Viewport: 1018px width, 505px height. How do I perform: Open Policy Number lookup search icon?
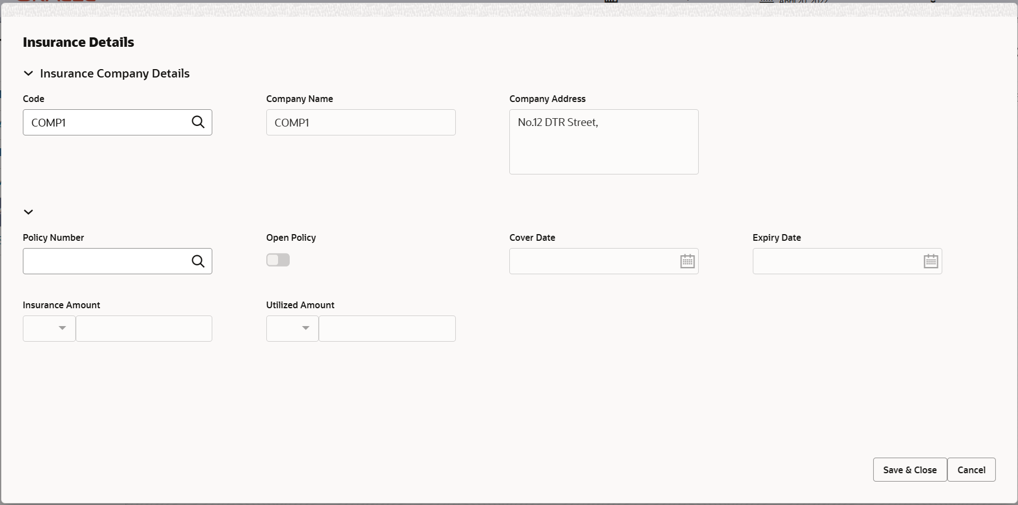(198, 261)
